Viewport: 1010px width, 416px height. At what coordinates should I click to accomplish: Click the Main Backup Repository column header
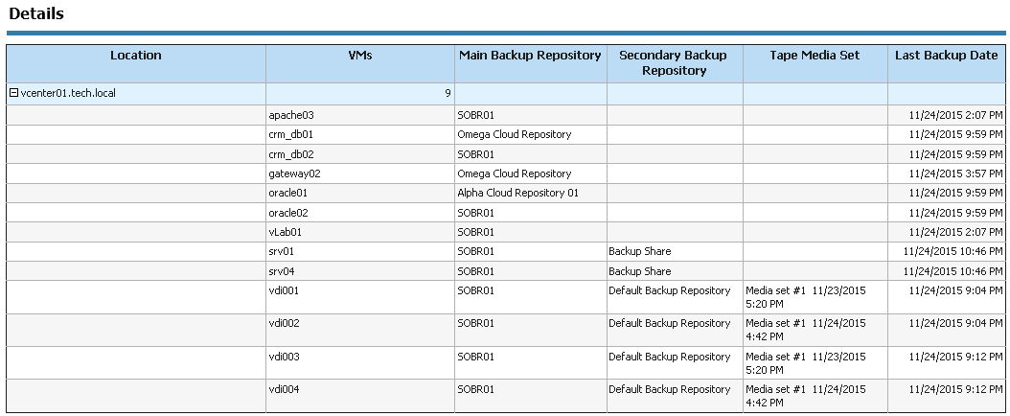click(530, 56)
